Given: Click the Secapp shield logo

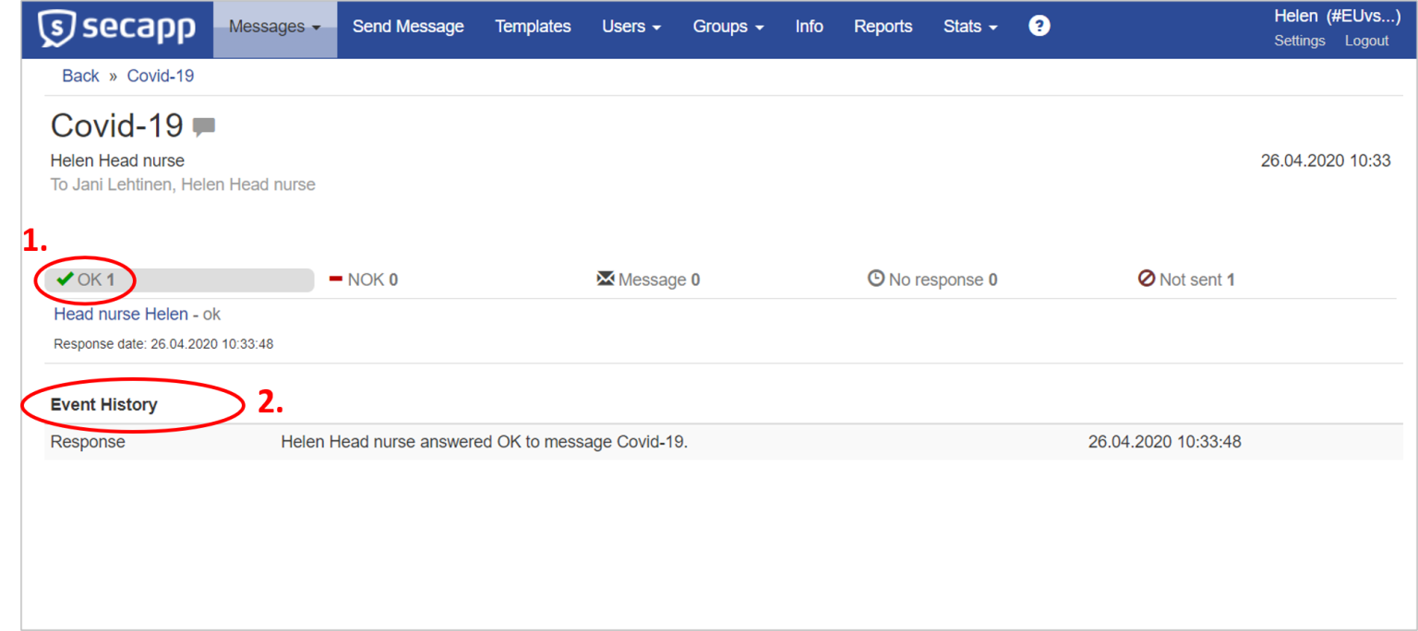Looking at the screenshot, I should pyautogui.click(x=57, y=29).
